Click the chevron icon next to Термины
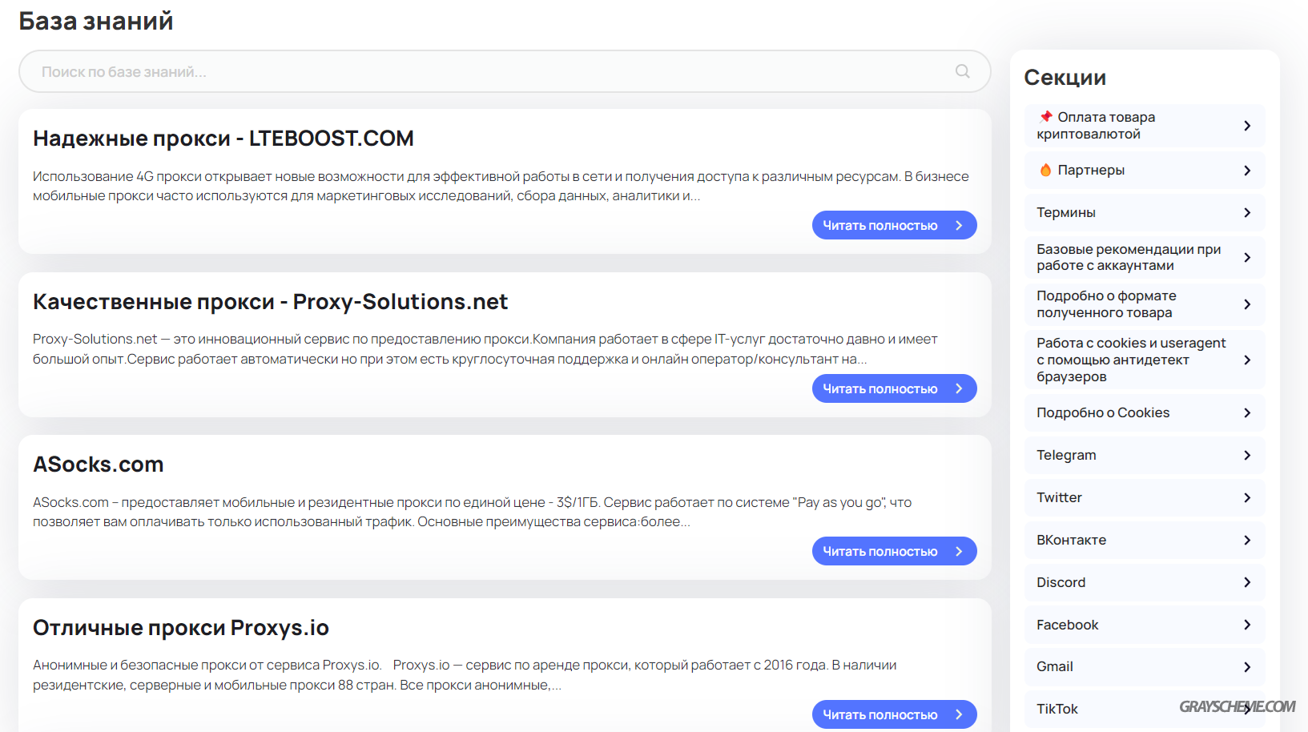 pos(1247,212)
